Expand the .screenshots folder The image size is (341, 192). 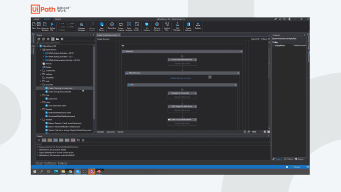(x=41, y=71)
